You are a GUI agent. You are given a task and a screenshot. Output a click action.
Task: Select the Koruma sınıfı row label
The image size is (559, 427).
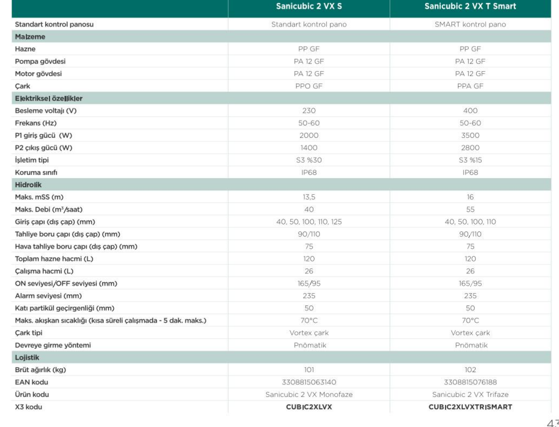(36, 172)
